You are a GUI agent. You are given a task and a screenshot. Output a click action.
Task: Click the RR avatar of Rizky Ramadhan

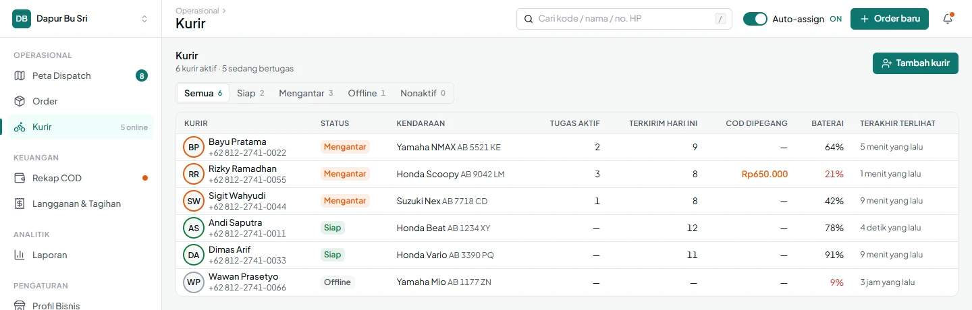tap(194, 174)
